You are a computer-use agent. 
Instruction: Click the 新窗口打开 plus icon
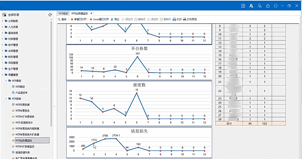point(72,19)
